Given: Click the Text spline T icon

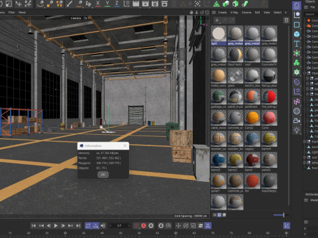Looking at the screenshot, I should tap(297, 44).
